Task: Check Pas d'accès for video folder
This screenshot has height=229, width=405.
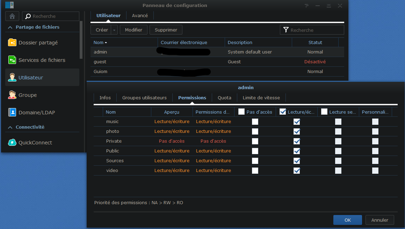Action: 255,171
